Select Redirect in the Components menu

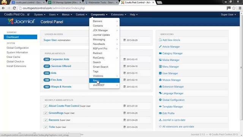click(x=104, y=53)
